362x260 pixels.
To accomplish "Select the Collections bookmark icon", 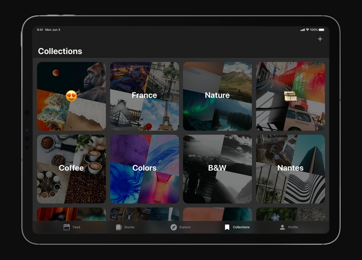I will (x=227, y=227).
